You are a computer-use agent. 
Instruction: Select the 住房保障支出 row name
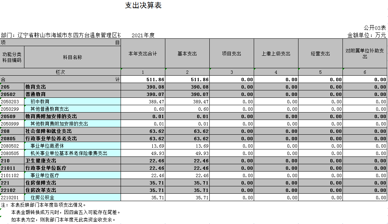(x=72, y=183)
